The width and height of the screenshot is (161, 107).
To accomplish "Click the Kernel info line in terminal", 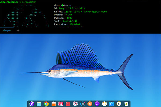I will [80, 12].
